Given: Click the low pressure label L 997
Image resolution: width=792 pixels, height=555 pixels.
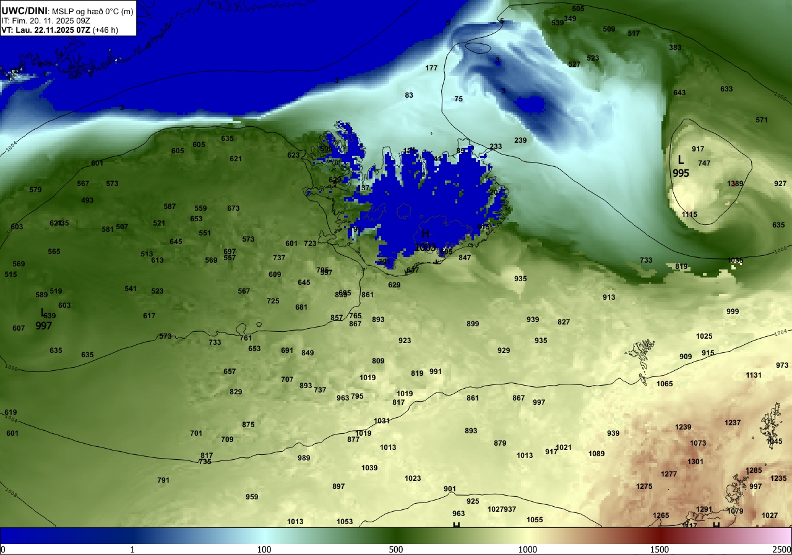Looking at the screenshot, I should coord(43,319).
